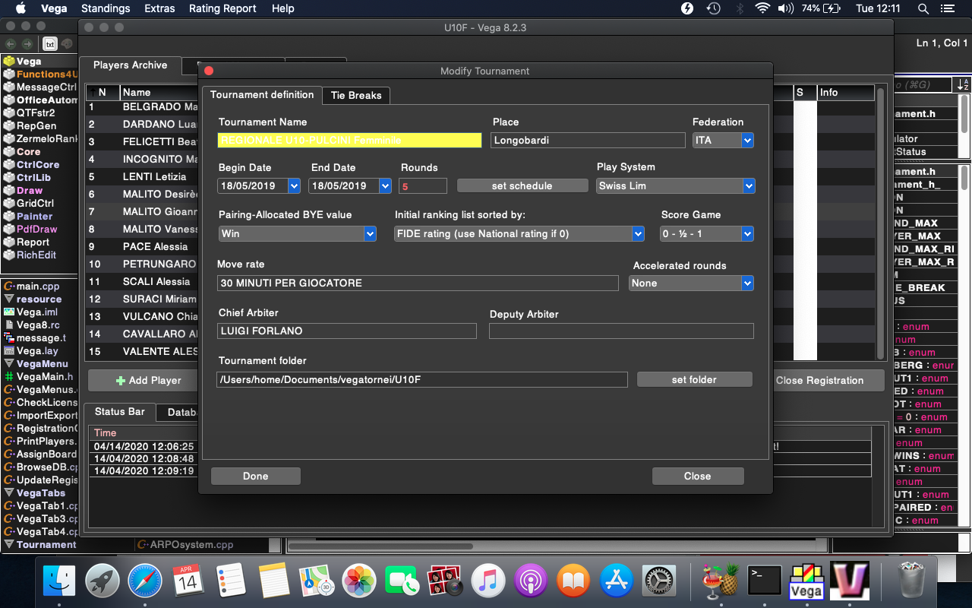Viewport: 972px width, 608px height.
Task: Switch to the Tie Breaks tab
Action: (x=356, y=96)
